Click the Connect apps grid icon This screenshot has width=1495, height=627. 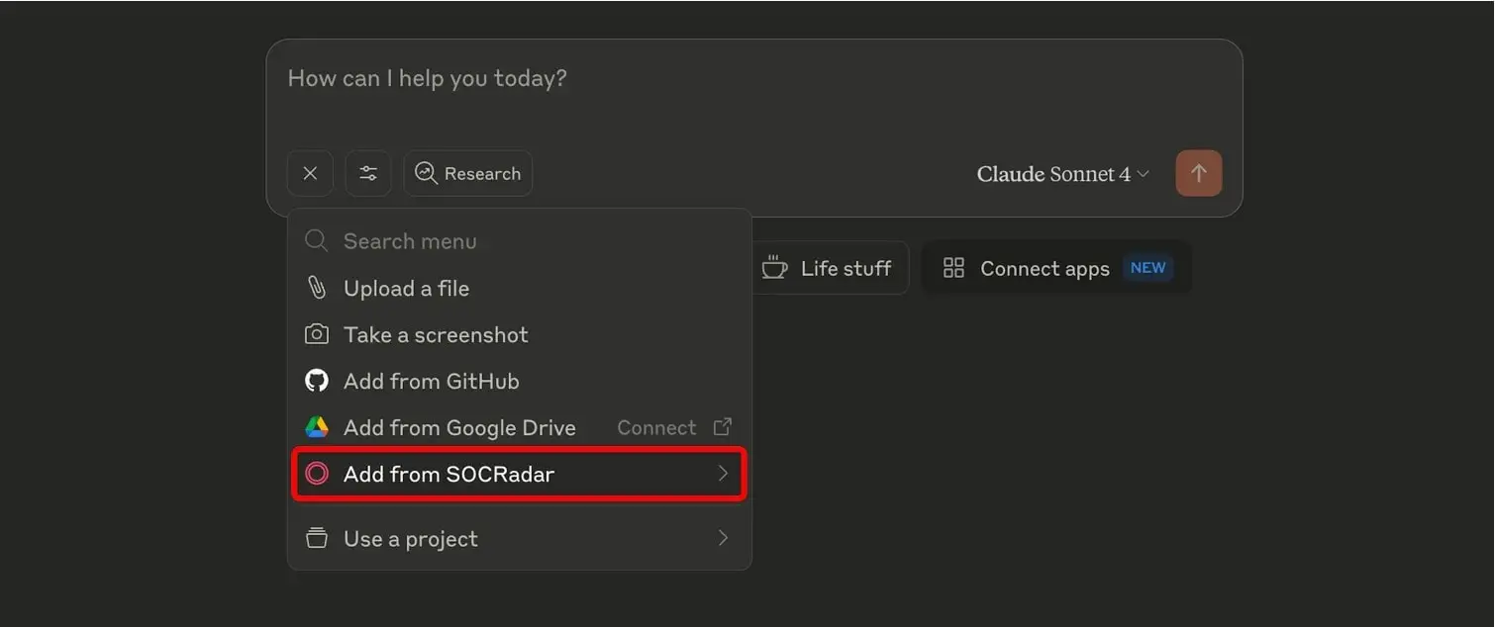pyautogui.click(x=953, y=268)
